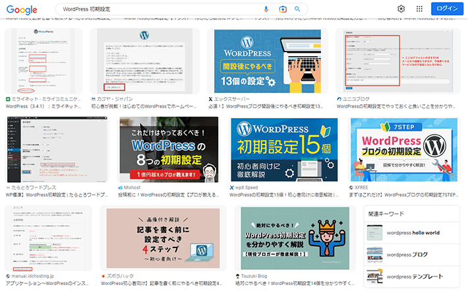Image resolution: width=468 pixels, height=293 pixels.
Task: Open the カゴヤ・ジャパン WordPress welcome screen thumbnail
Action: click(x=144, y=61)
